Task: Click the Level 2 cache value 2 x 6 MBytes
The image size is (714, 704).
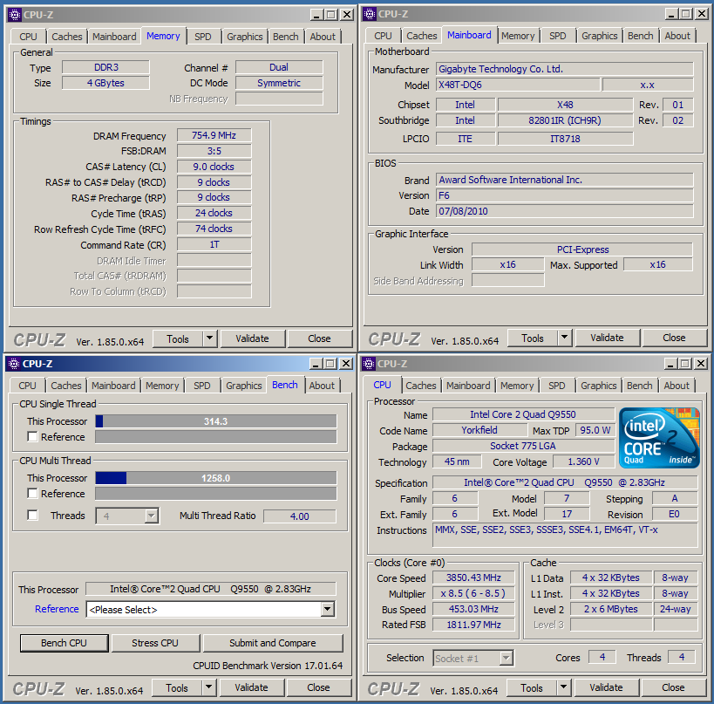Action: 610,609
